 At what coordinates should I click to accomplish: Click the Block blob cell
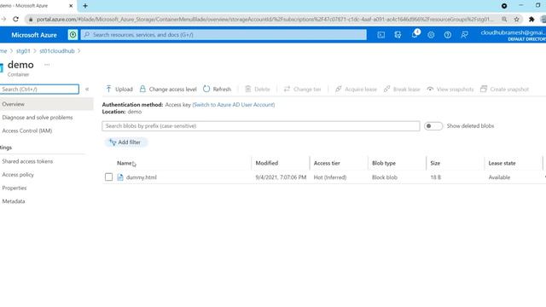click(385, 177)
